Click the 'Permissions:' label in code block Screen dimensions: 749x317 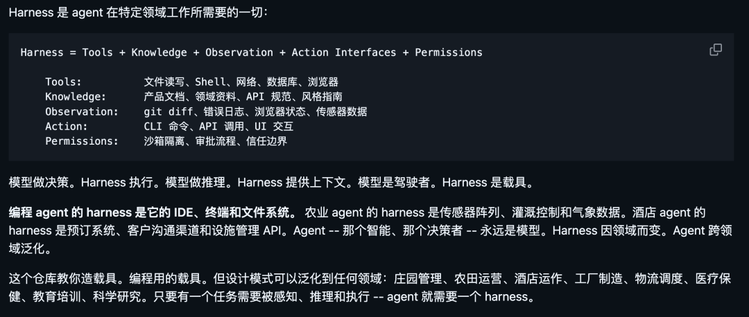coord(82,141)
